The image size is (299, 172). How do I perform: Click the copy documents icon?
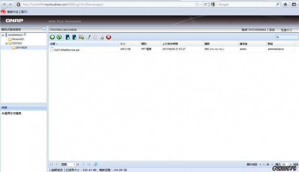[x=95, y=37]
